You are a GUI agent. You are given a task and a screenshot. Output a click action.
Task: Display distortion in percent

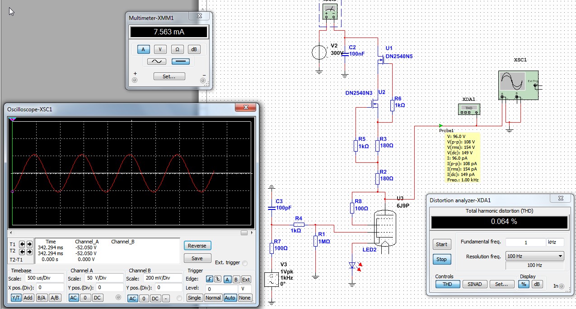(524, 284)
